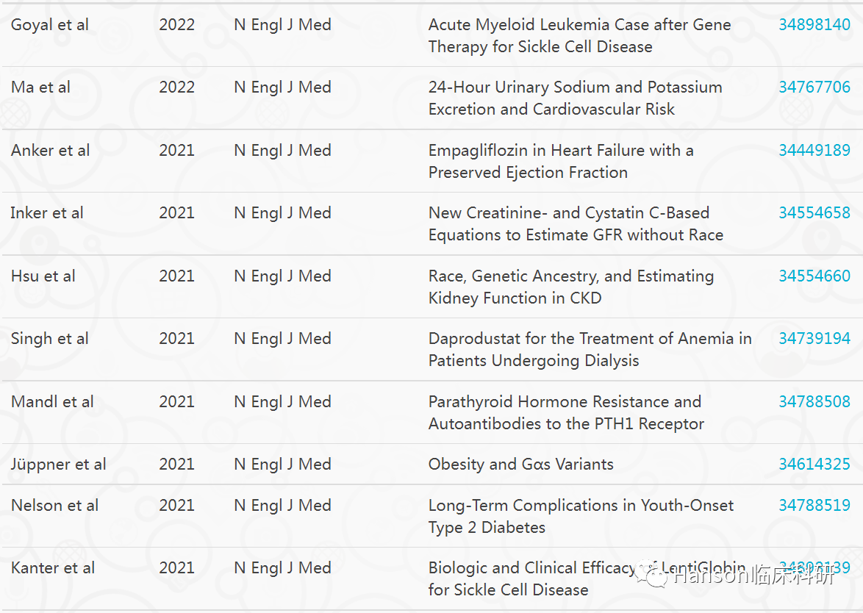Select the Nelson et al row author
The height and width of the screenshot is (613, 863).
(x=54, y=505)
